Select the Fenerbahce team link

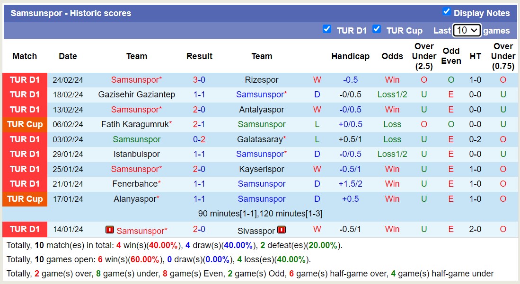(135, 184)
